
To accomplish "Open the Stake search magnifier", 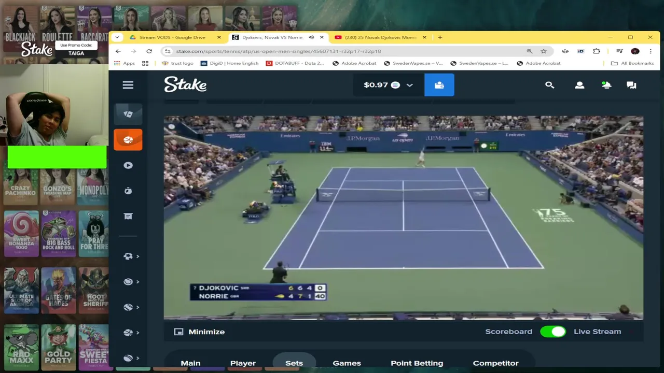I will 550,85.
